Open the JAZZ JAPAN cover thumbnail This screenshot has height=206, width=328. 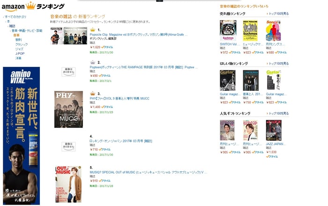[x=274, y=130]
